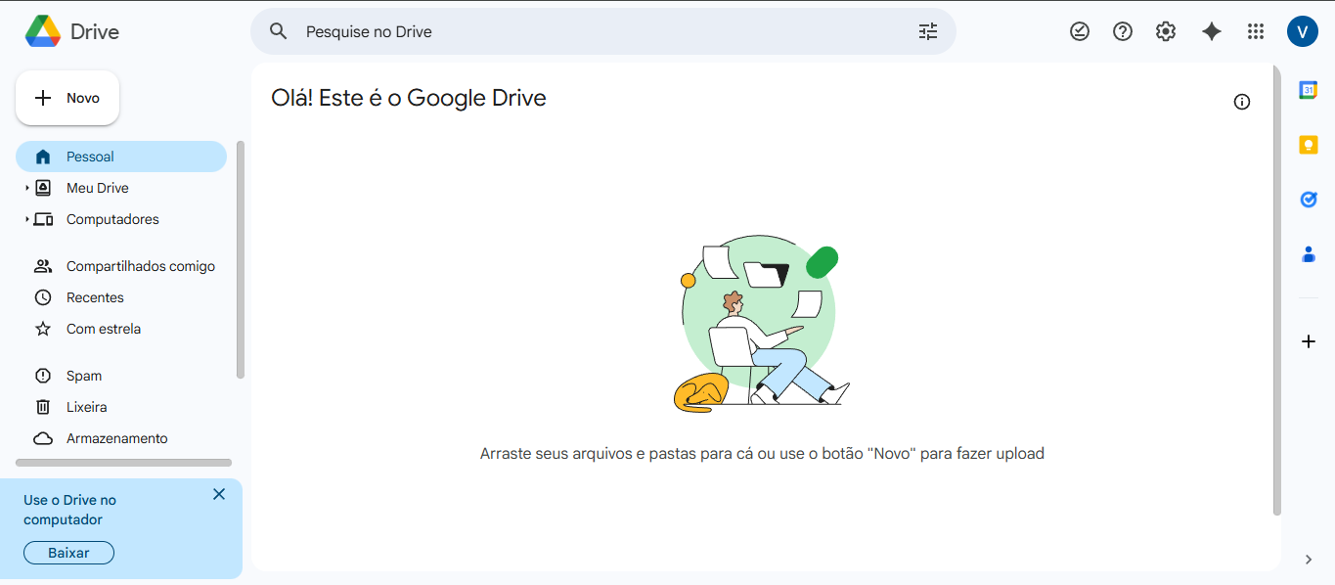
Task: Open the Lixeira section
Action: pyautogui.click(x=86, y=407)
